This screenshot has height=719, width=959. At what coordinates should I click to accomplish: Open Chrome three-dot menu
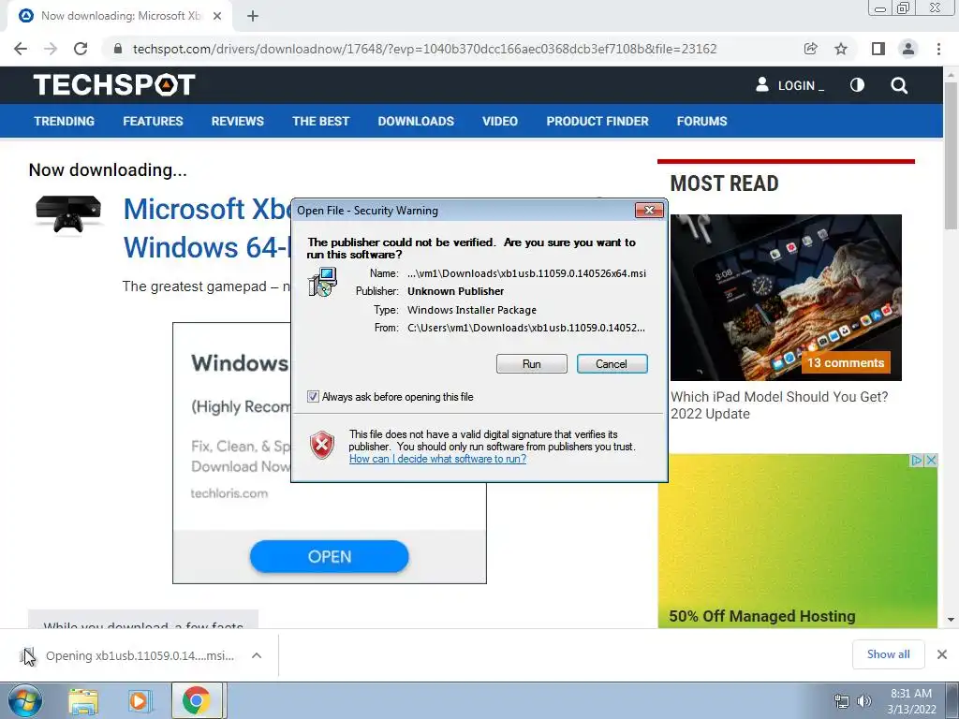pos(938,49)
